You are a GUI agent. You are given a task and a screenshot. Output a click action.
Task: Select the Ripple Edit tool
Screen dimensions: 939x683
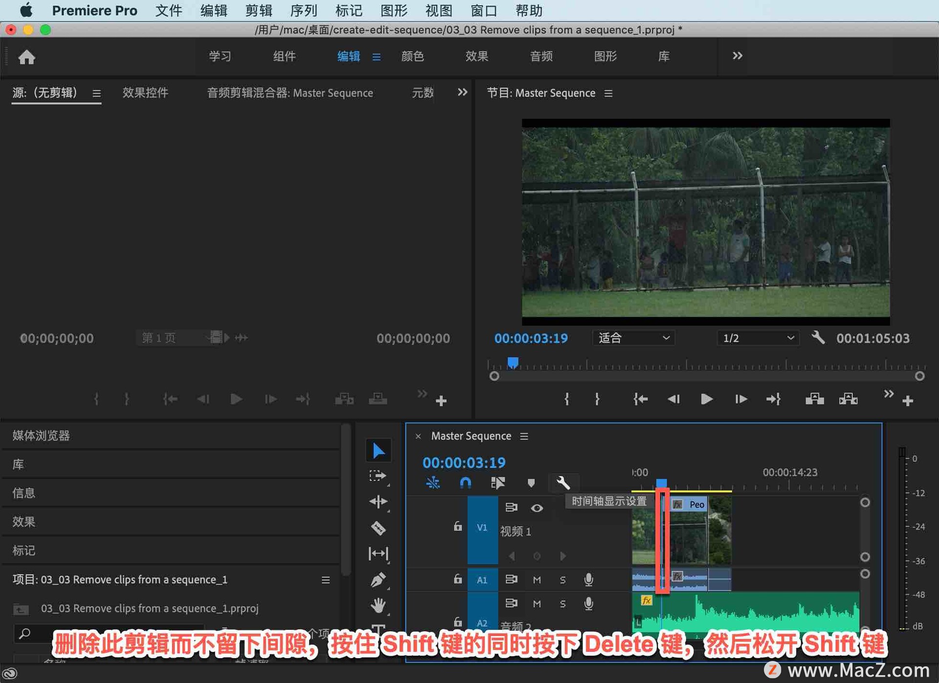coord(378,502)
